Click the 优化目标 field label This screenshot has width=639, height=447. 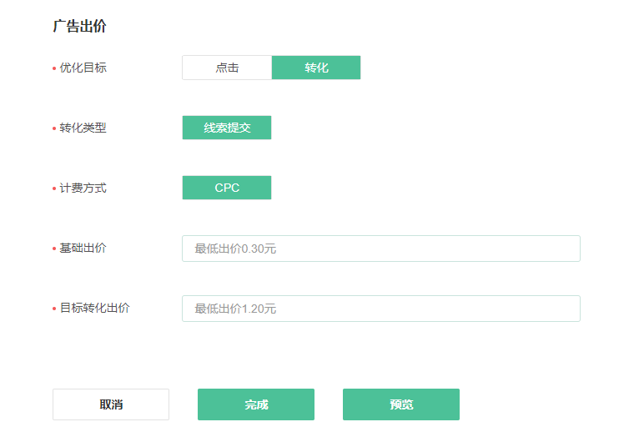[83, 68]
